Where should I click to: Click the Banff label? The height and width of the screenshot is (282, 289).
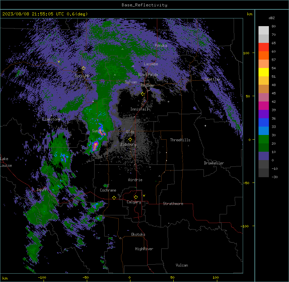(42, 190)
